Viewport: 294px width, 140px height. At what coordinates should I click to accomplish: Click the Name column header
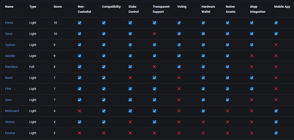9,7
